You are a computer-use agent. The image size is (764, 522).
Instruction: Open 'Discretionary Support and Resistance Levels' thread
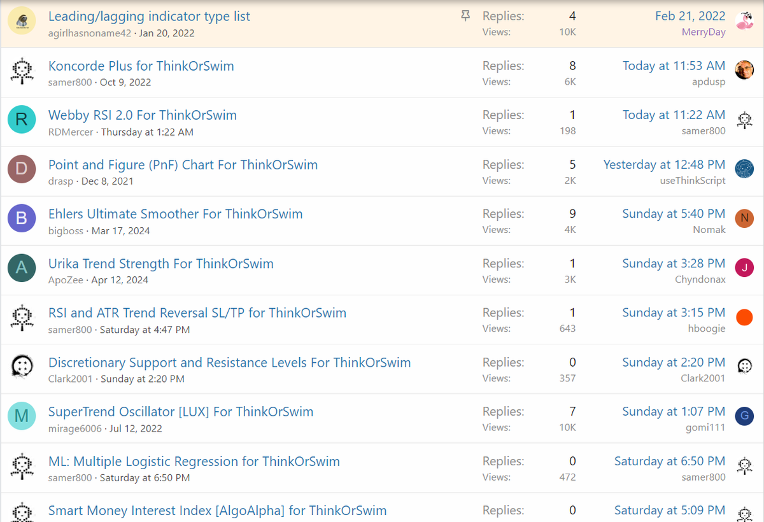click(x=230, y=362)
